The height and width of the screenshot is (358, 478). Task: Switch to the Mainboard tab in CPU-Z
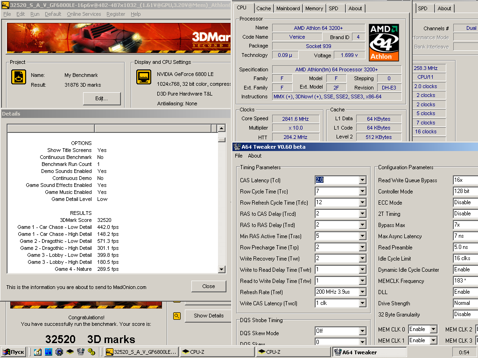click(x=288, y=8)
